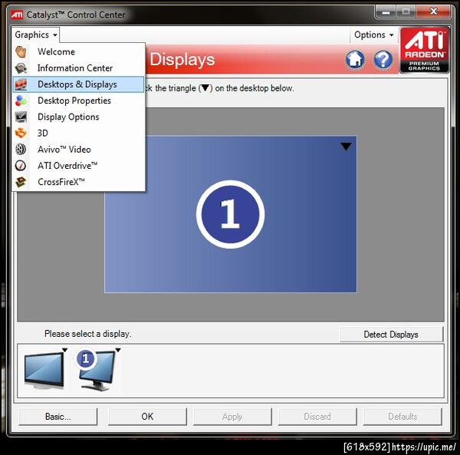Image resolution: width=460 pixels, height=455 pixels.
Task: Open Display Options from the menu
Action: click(79, 117)
